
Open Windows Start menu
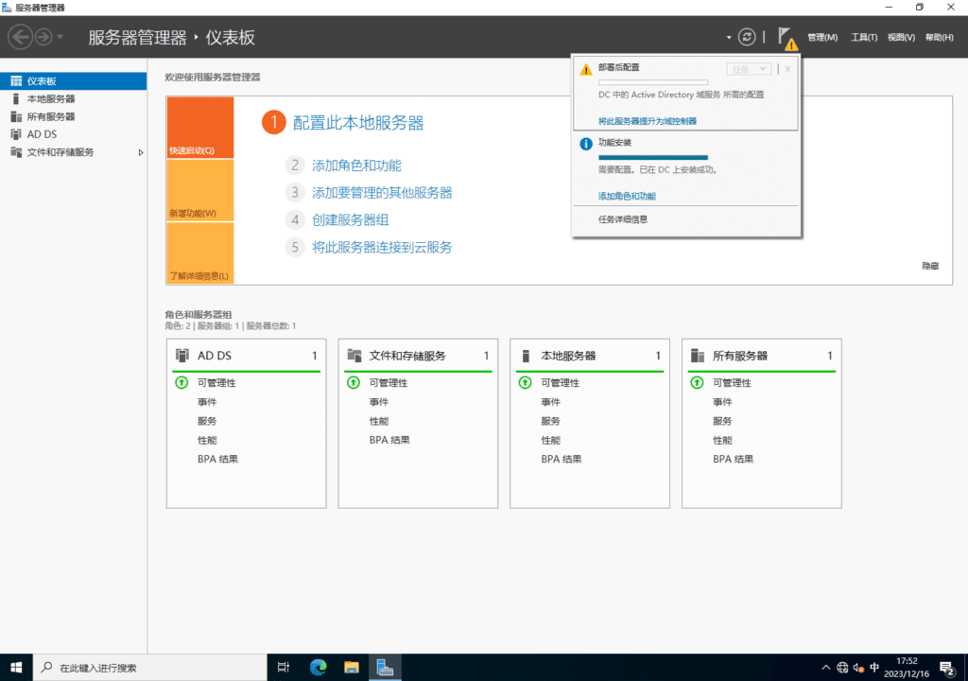(16, 668)
